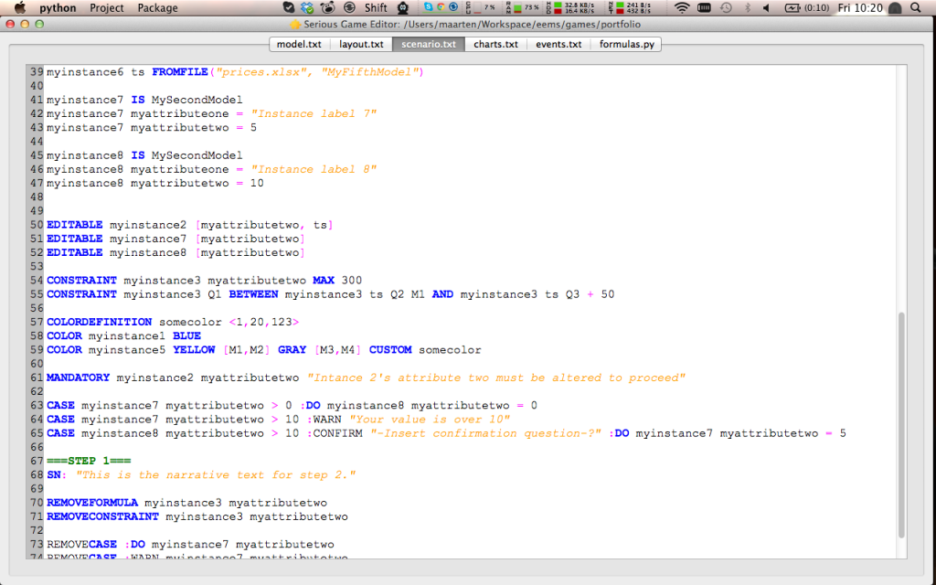Open the NET traffic monitor

[x=630, y=7]
